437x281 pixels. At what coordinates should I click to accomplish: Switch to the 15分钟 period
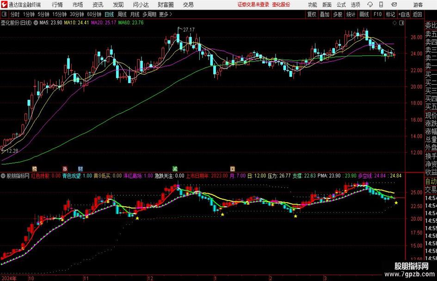pos(59,14)
